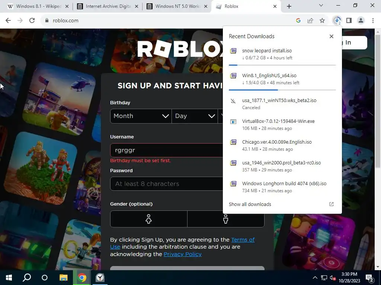
Task: Click the VirtualBox installer file icon
Action: pos(233,121)
